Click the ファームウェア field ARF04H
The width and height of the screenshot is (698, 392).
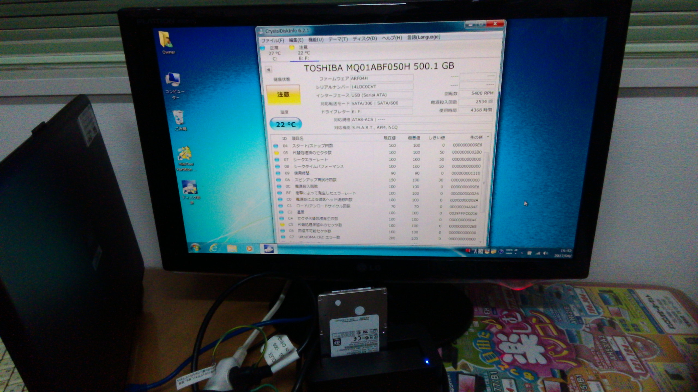point(381,78)
